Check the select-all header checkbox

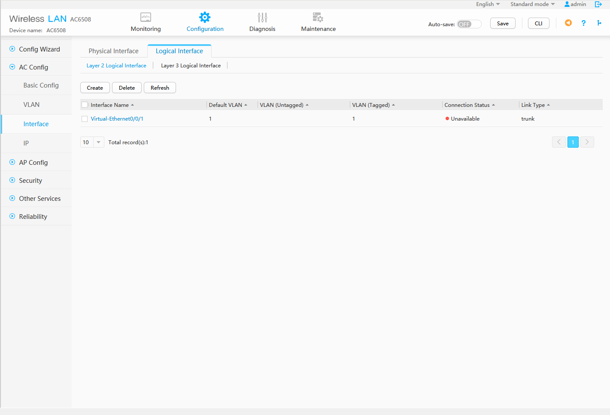coord(85,105)
